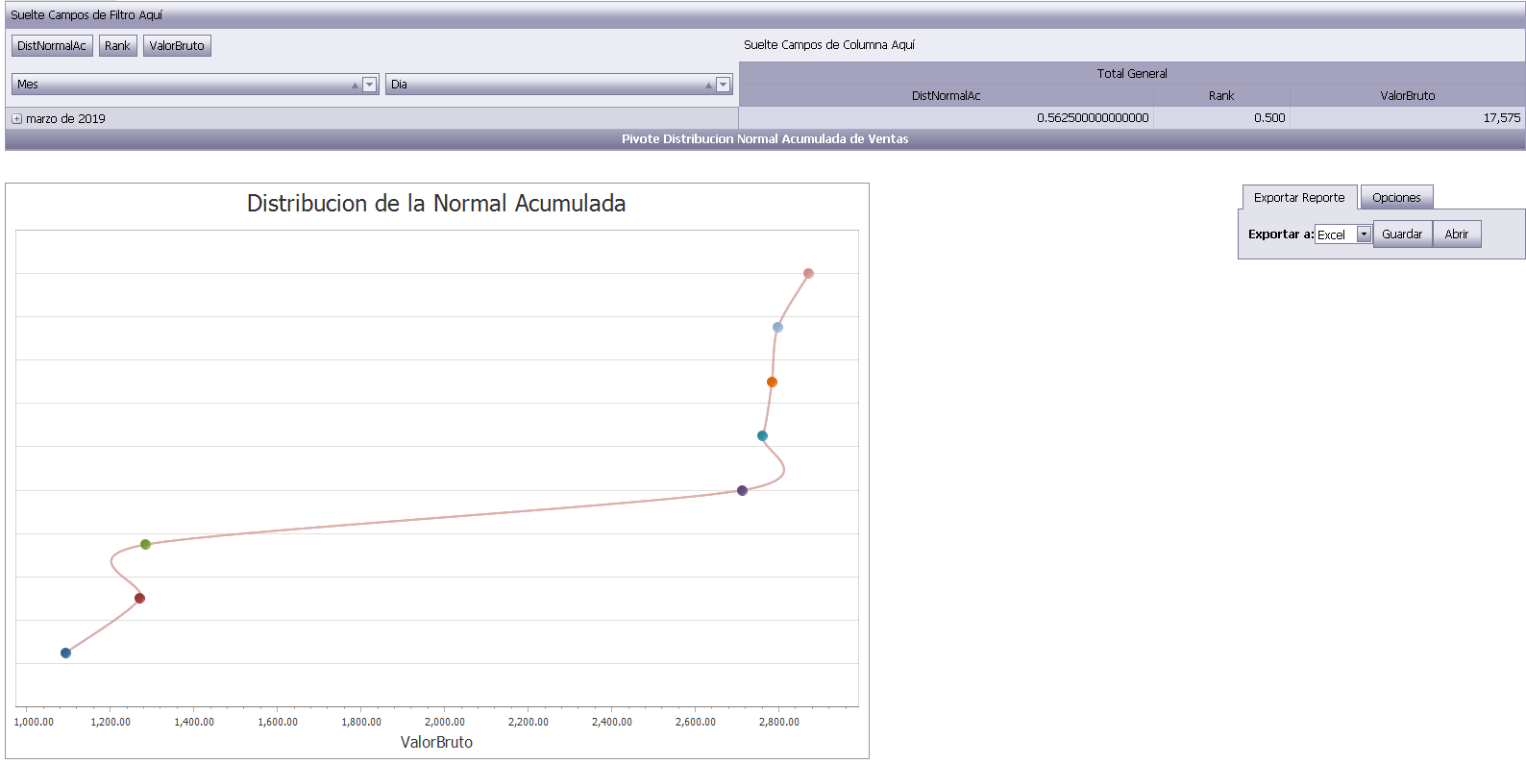Click the green data point on chart
1526x764 pixels.
pyautogui.click(x=145, y=545)
